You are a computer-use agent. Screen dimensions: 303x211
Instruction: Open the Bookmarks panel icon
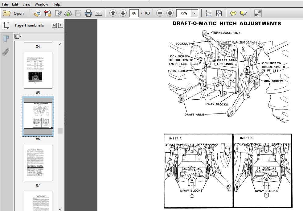point(6,39)
